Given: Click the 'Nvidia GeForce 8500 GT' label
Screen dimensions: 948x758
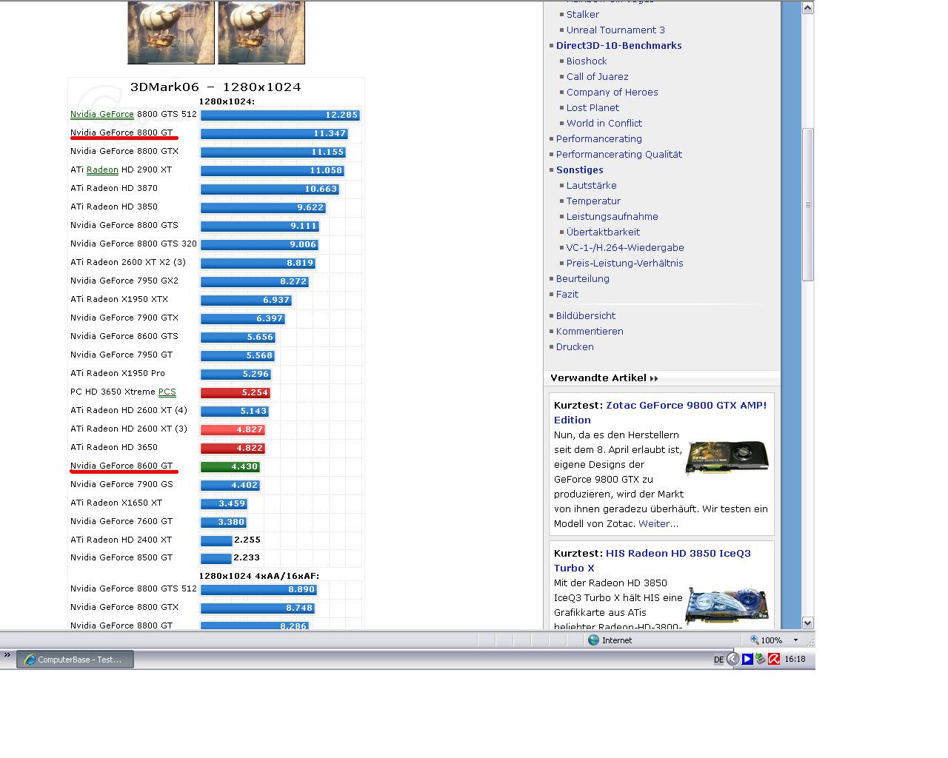Looking at the screenshot, I should [121, 557].
